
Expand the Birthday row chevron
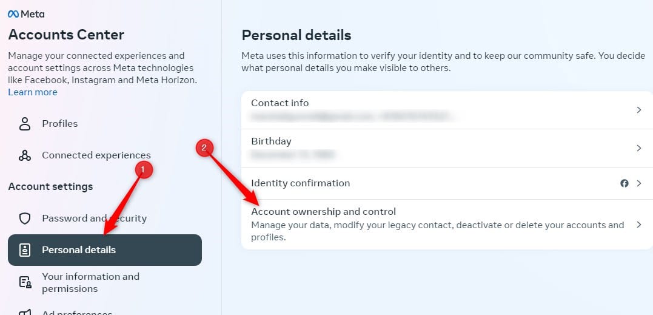point(639,148)
